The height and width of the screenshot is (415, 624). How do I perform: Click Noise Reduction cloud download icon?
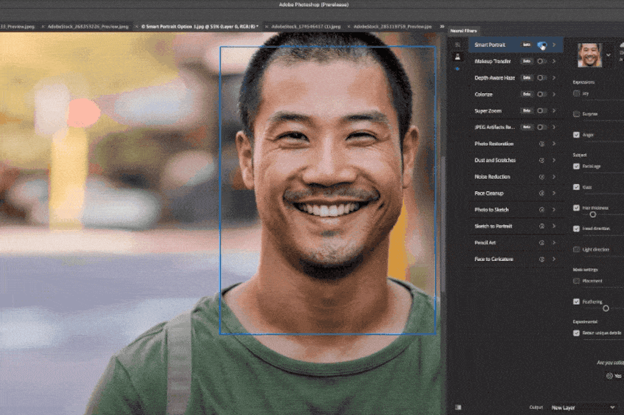(541, 176)
